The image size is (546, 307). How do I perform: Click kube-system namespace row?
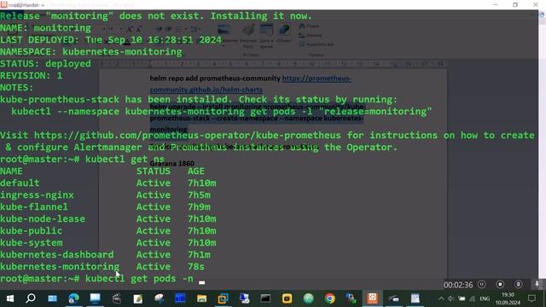[108, 242]
